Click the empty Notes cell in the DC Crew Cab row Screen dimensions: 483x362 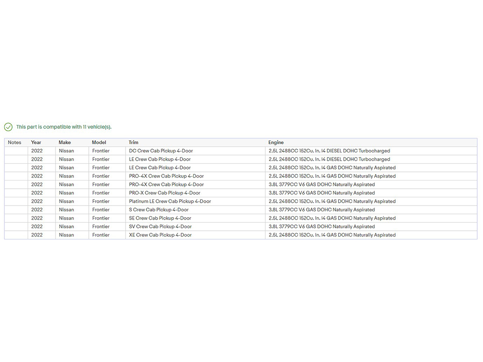[16, 151]
